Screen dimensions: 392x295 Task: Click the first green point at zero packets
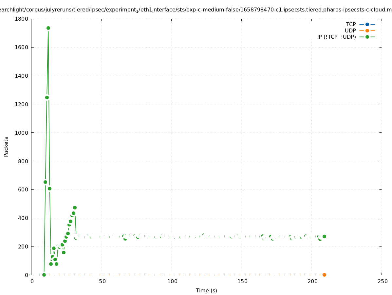click(x=44, y=275)
